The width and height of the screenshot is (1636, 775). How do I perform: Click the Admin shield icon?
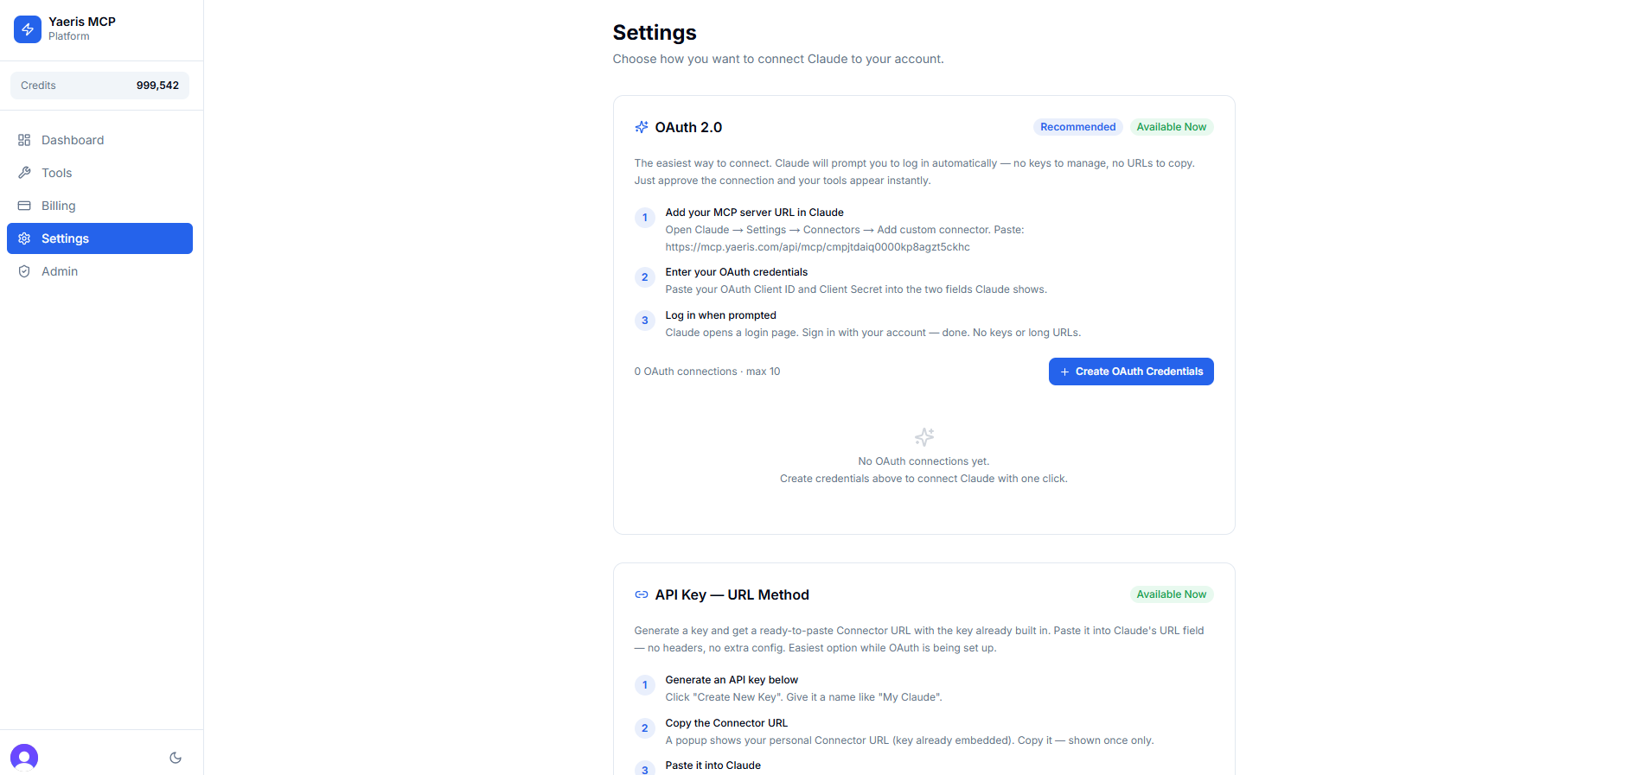(x=24, y=271)
